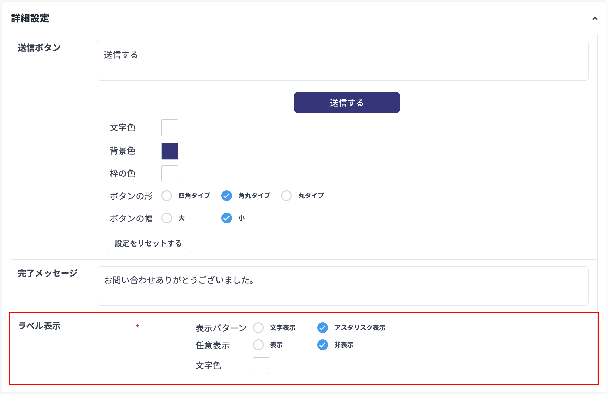Set ボタンの幅 to 小
607x394 pixels.
pyautogui.click(x=227, y=218)
